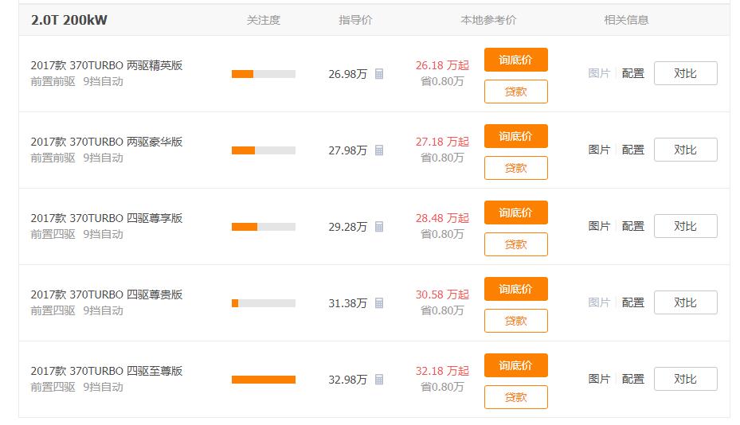740x425 pixels.
Task: Click 贷款 button for 四驱尊贵版
Action: point(516,321)
